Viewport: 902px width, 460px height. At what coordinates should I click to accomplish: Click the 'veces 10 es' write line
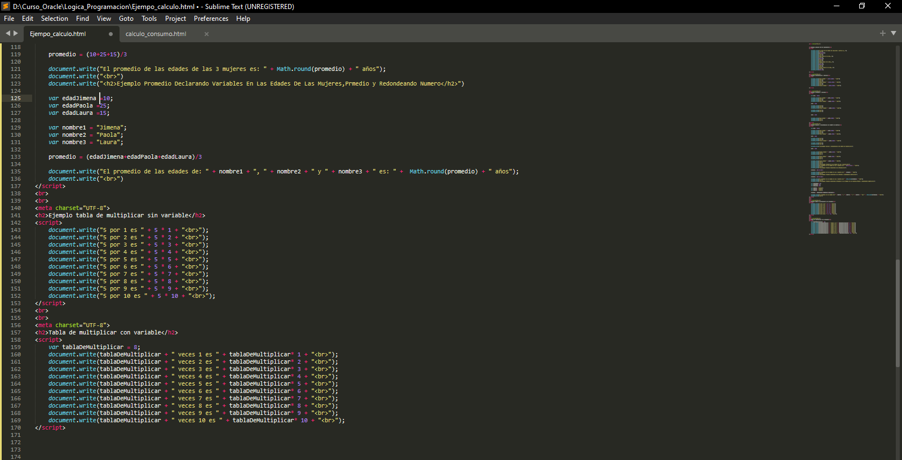click(197, 420)
